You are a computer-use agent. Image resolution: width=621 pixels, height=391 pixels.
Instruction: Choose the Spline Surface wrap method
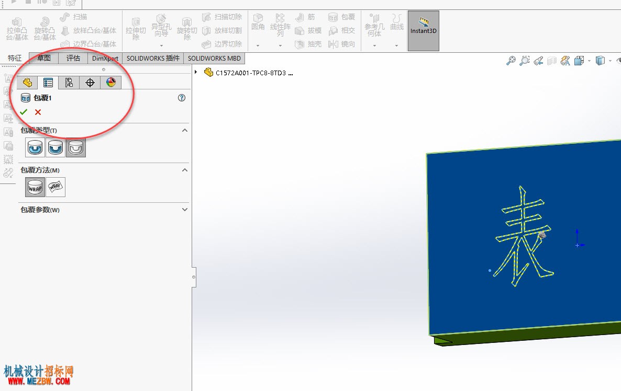(56, 187)
